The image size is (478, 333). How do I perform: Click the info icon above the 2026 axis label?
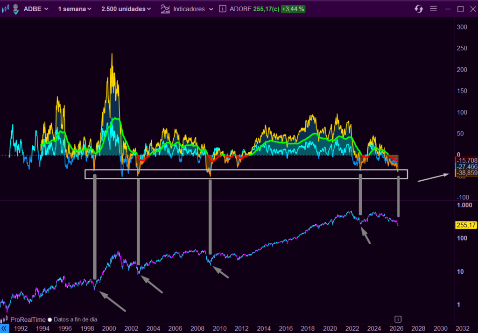pyautogui.click(x=398, y=319)
